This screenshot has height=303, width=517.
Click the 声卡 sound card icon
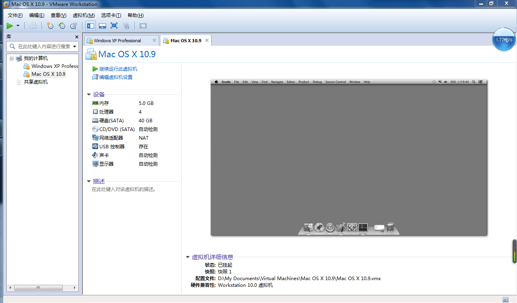[x=95, y=155]
